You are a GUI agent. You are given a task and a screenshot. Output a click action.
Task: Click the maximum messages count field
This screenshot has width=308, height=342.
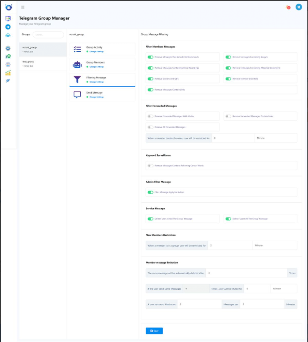click(x=200, y=304)
